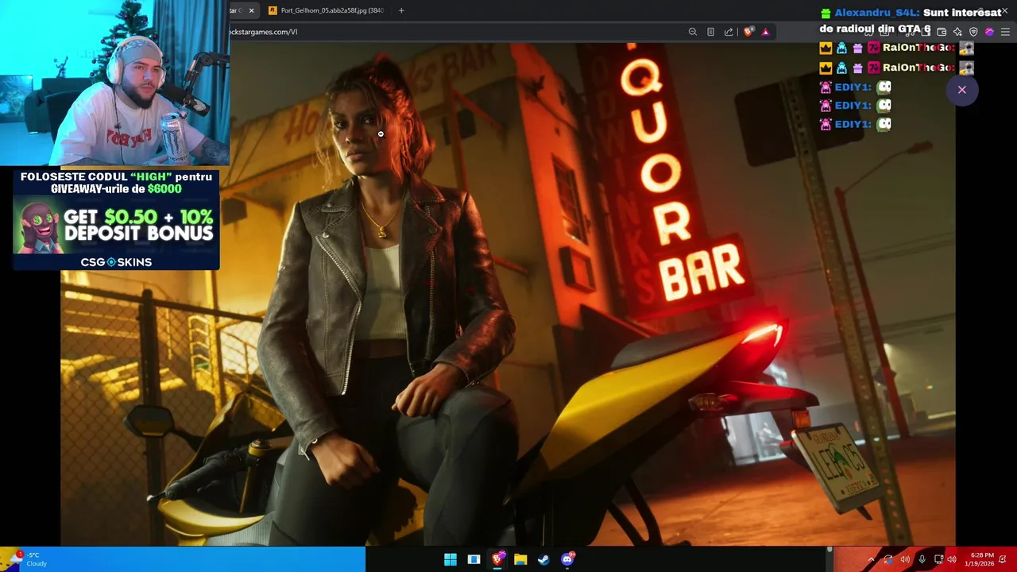Click the Lucia motorcycle artwork image

pos(508,294)
